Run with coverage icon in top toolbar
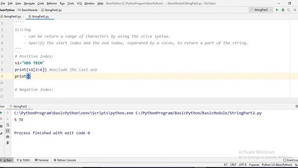This screenshot has width=298, height=168. coord(289,10)
